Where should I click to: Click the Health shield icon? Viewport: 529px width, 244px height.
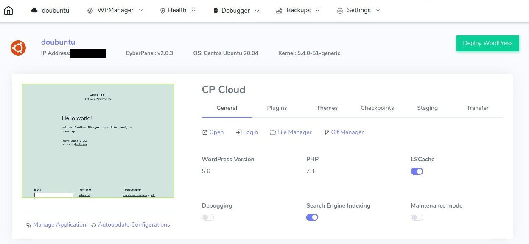pos(162,11)
